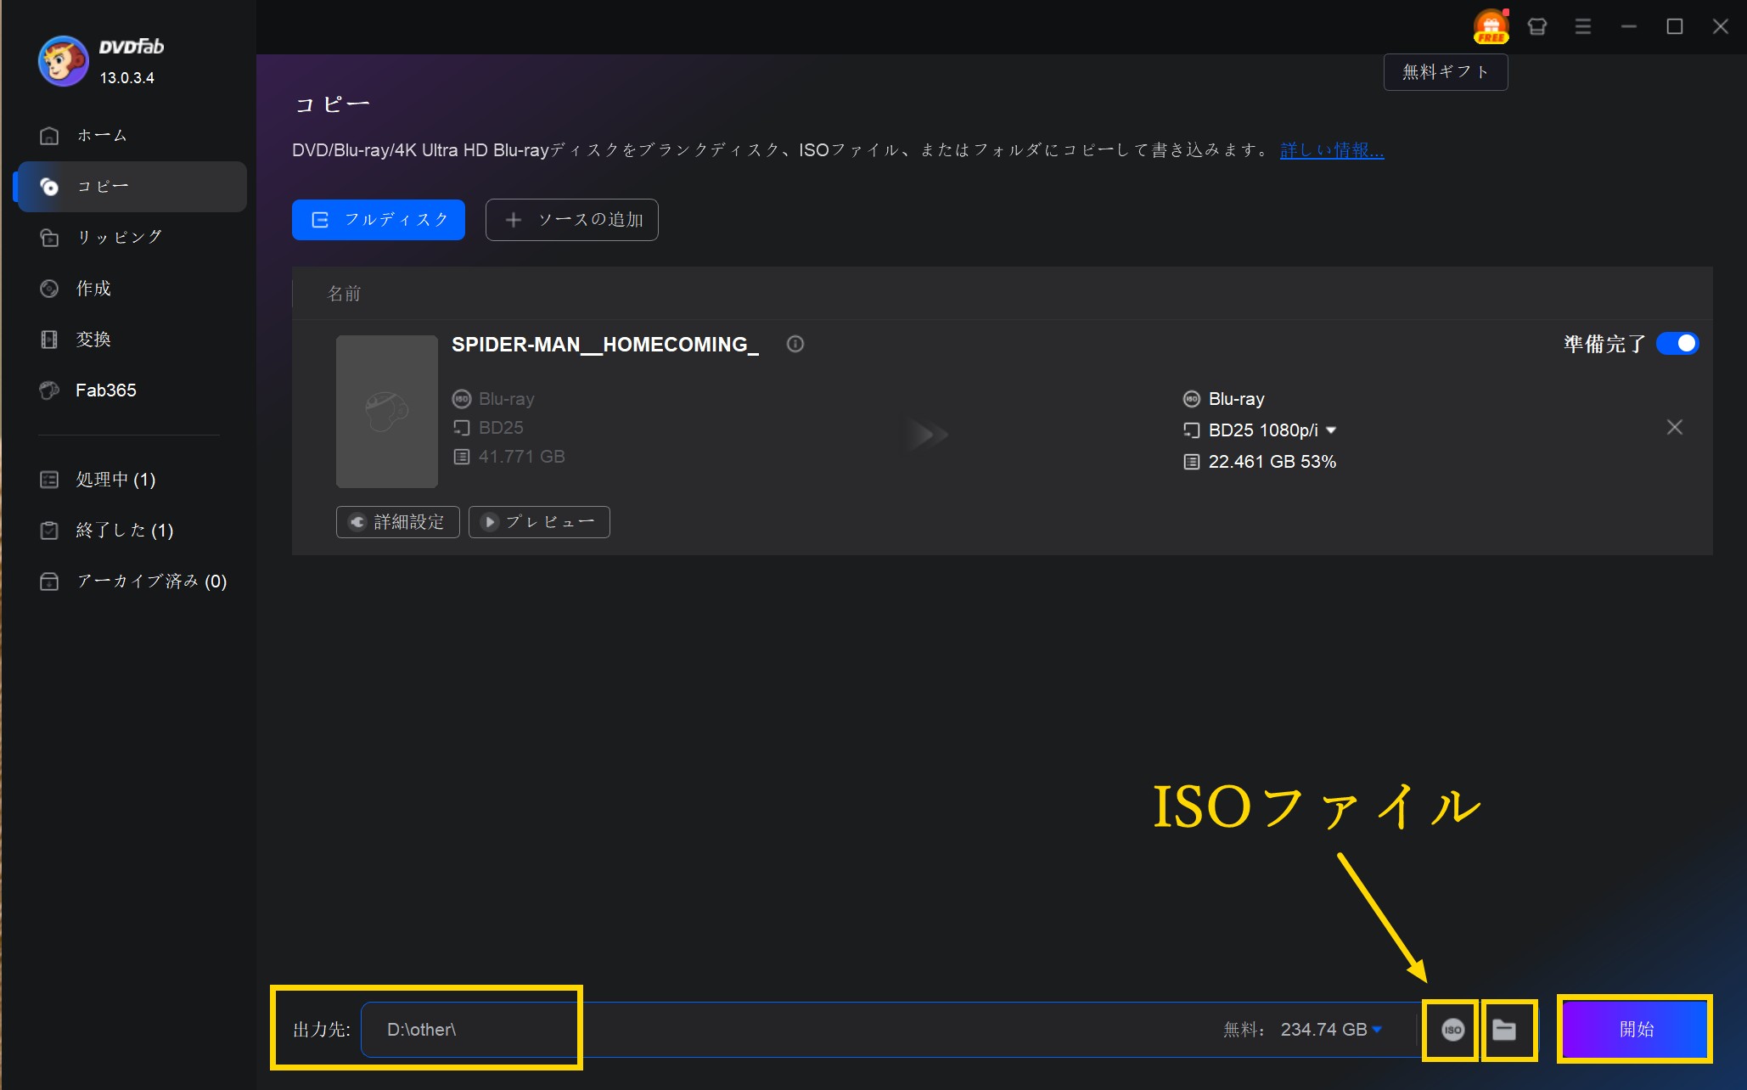Click info icon beside SPIDER-MAN title

pyautogui.click(x=795, y=344)
